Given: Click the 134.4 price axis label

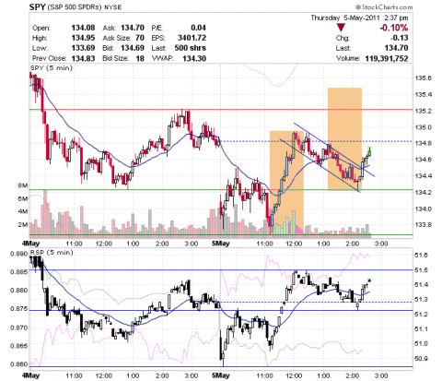Looking at the screenshot, I should coord(423,176).
